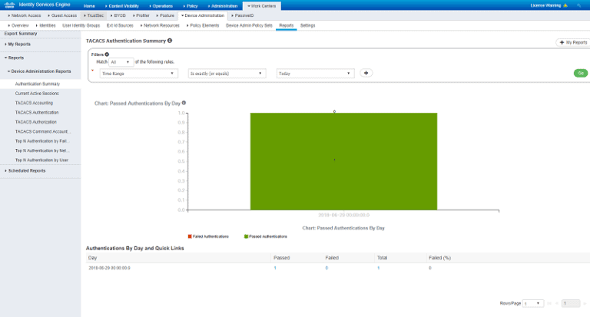Click the Passed count link value 1

[x=275, y=268]
